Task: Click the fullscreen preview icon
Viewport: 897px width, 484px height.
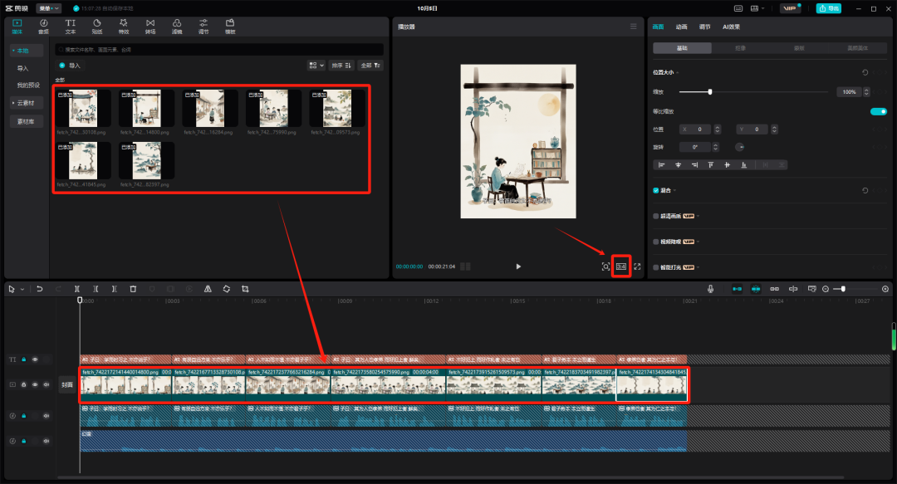Action: (x=637, y=266)
